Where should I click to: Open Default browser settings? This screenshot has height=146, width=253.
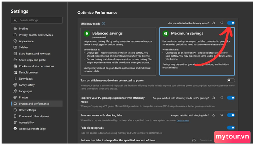37,72
